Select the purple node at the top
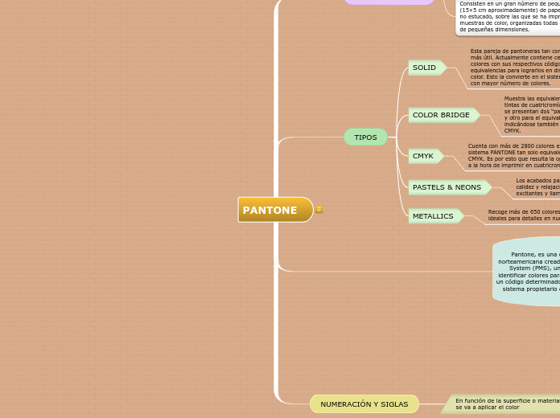The width and height of the screenshot is (560, 418). point(389,2)
